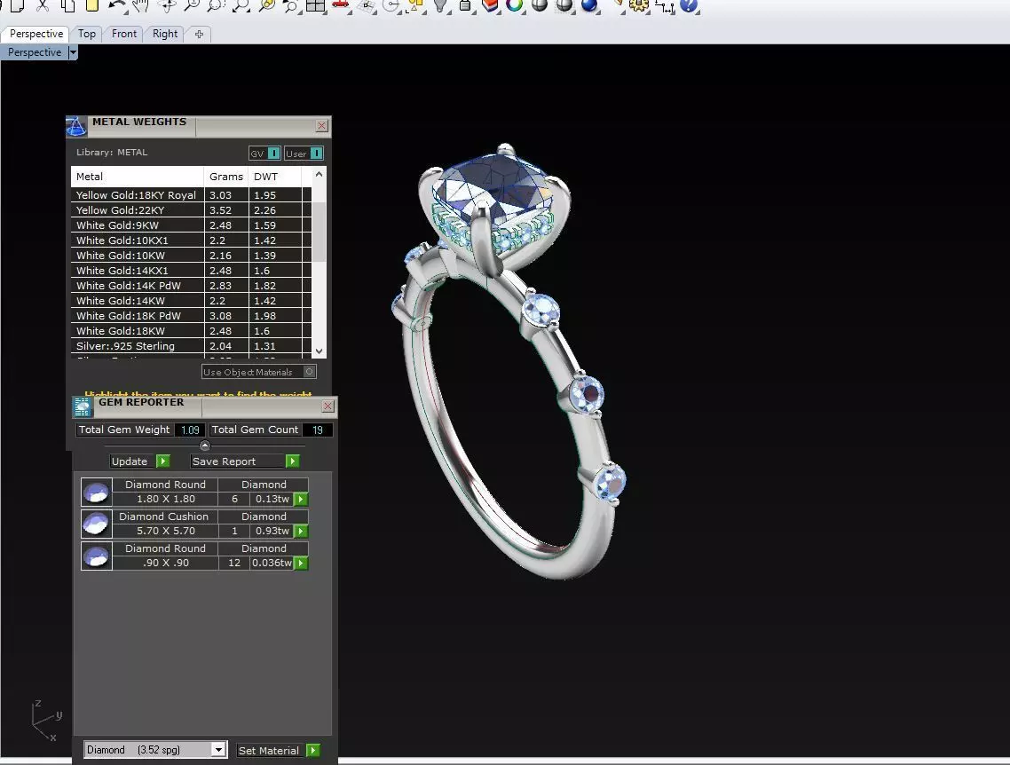Collapse the Gem Reporter summary arrow
1010x765 pixels.
(x=205, y=446)
